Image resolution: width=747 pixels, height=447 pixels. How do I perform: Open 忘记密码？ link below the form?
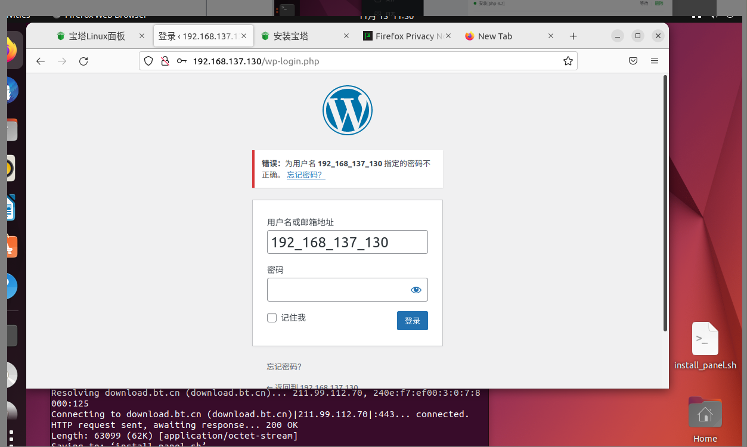(x=284, y=367)
